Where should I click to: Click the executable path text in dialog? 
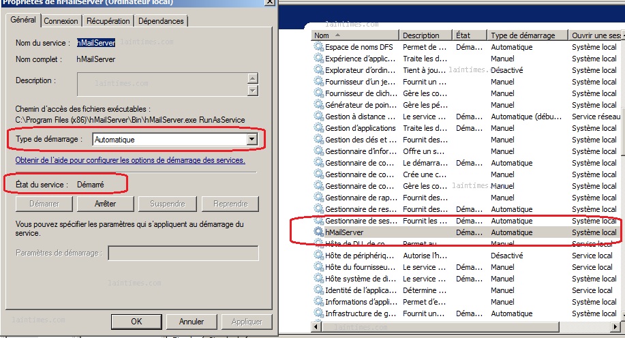[130, 119]
